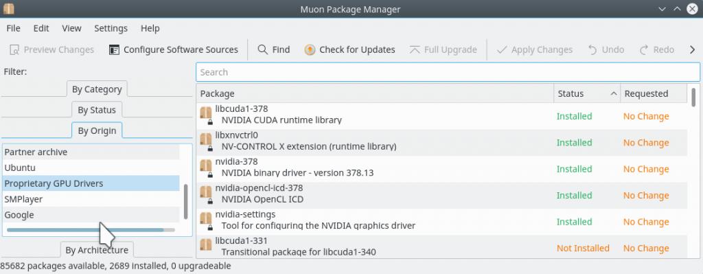
Task: Click Not Installed status of libcuda1-331
Action: [584, 248]
